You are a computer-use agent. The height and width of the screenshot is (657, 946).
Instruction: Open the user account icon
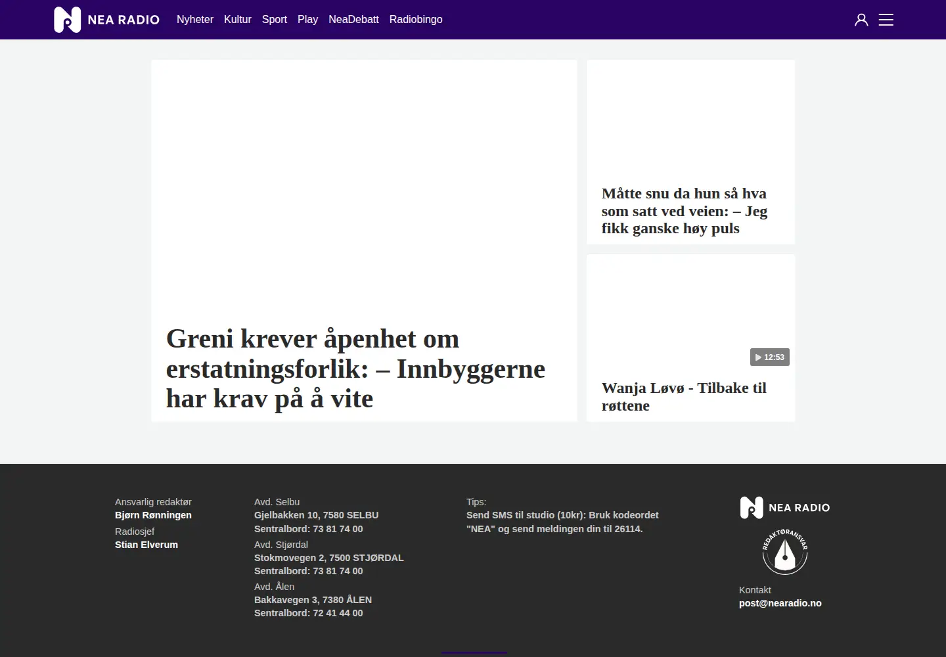(x=861, y=20)
